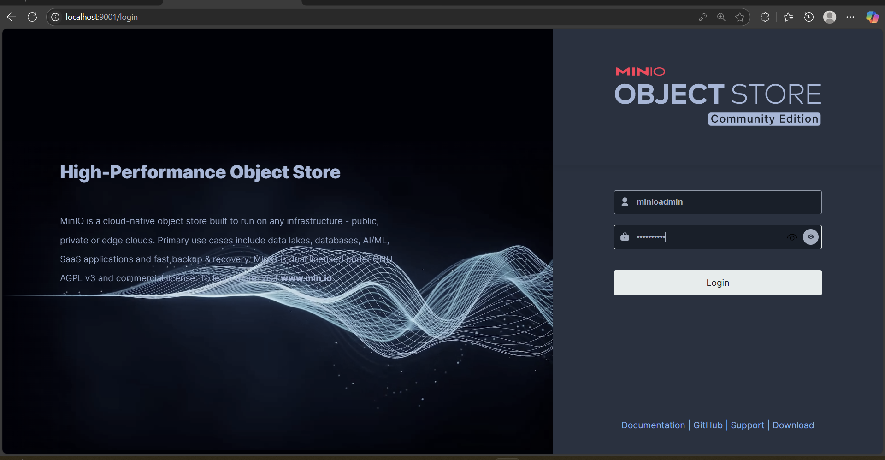Click the user icon in username field
The height and width of the screenshot is (460, 885).
[x=625, y=202]
